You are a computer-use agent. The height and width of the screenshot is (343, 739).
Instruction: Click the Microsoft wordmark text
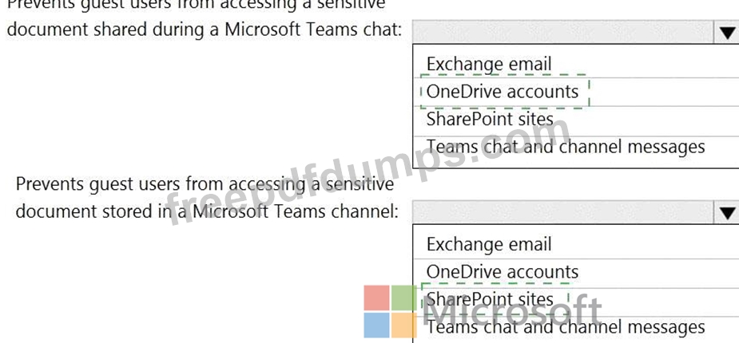[512, 313]
